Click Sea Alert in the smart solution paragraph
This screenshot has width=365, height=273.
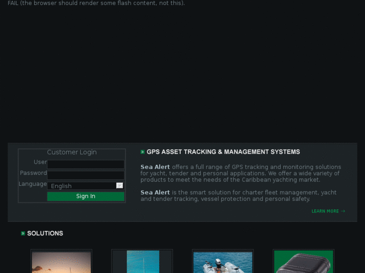point(155,193)
